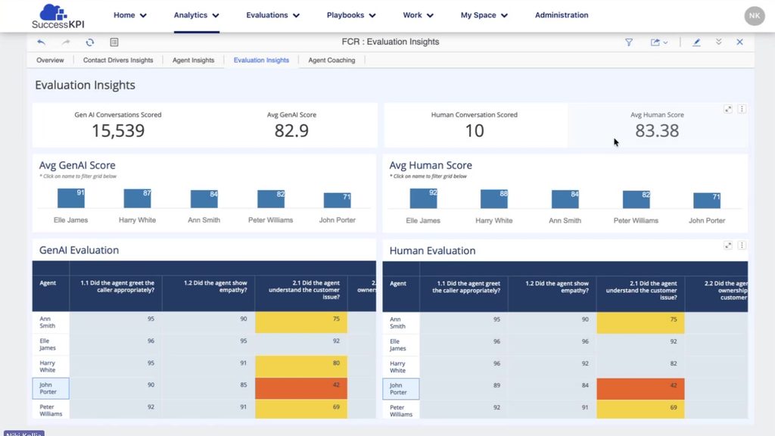Switch to the Overview tab
The height and width of the screenshot is (436, 775).
click(50, 61)
